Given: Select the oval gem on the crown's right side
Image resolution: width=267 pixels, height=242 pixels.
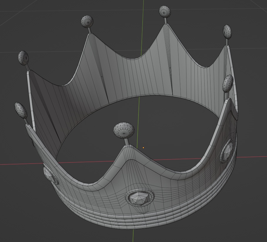Looking at the screenshot, I should pos(228,151).
